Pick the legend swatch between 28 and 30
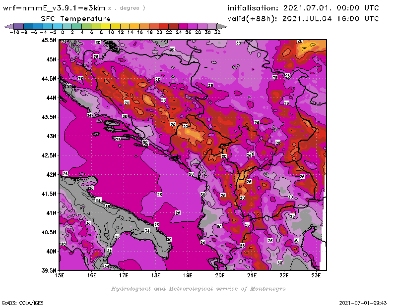397x306 pixels. [202, 26]
